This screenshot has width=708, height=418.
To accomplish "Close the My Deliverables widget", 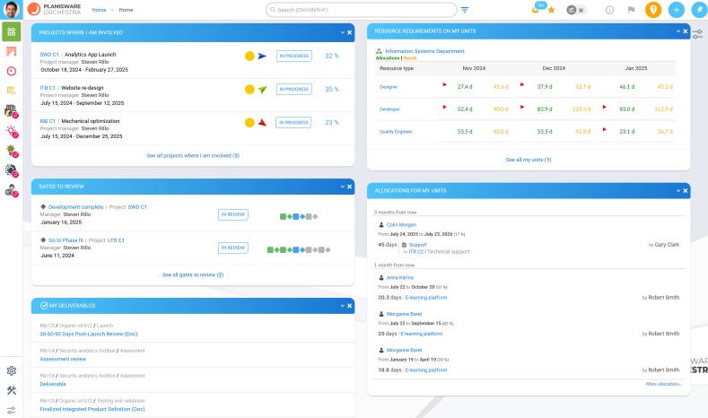I will (349, 306).
